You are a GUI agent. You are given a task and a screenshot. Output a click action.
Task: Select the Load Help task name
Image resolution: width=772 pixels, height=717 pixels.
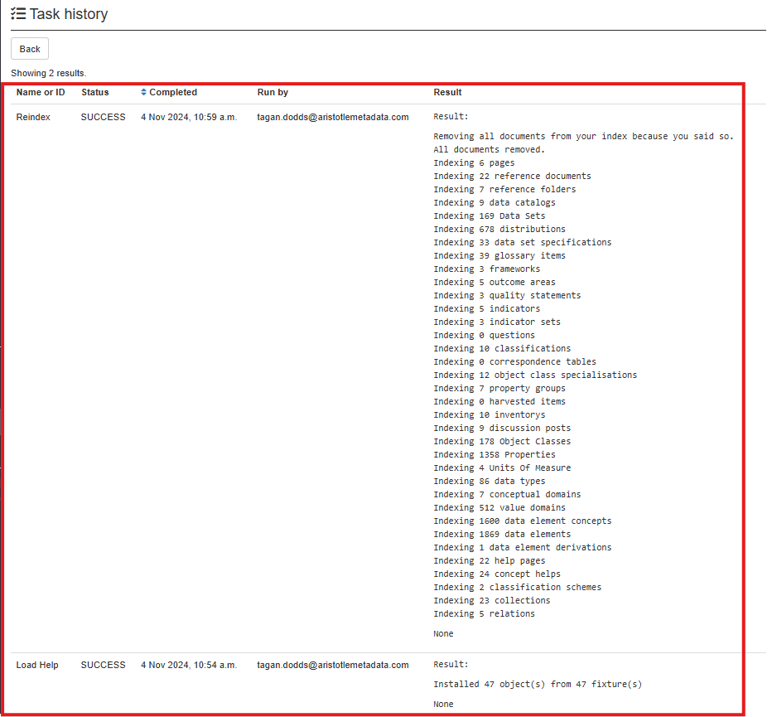point(37,665)
